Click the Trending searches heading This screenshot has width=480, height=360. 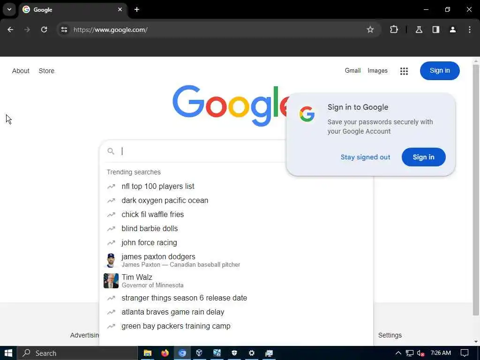coord(134,172)
